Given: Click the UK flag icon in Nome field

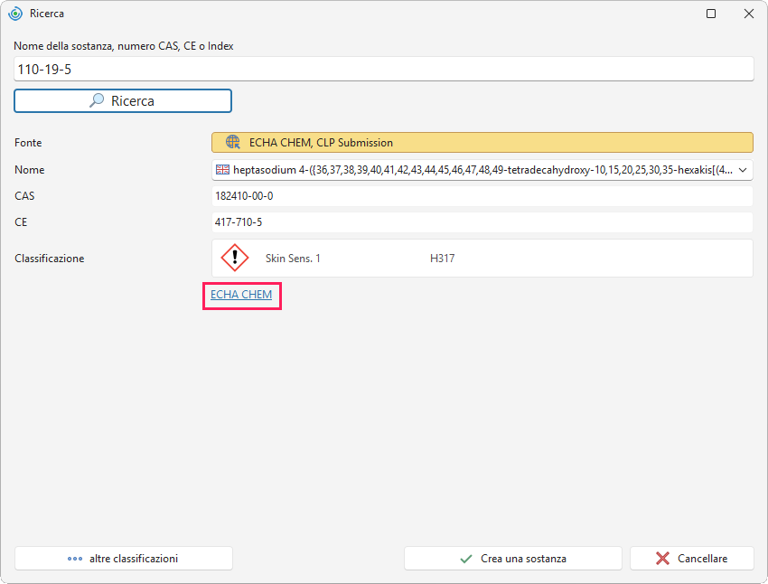Looking at the screenshot, I should [222, 170].
